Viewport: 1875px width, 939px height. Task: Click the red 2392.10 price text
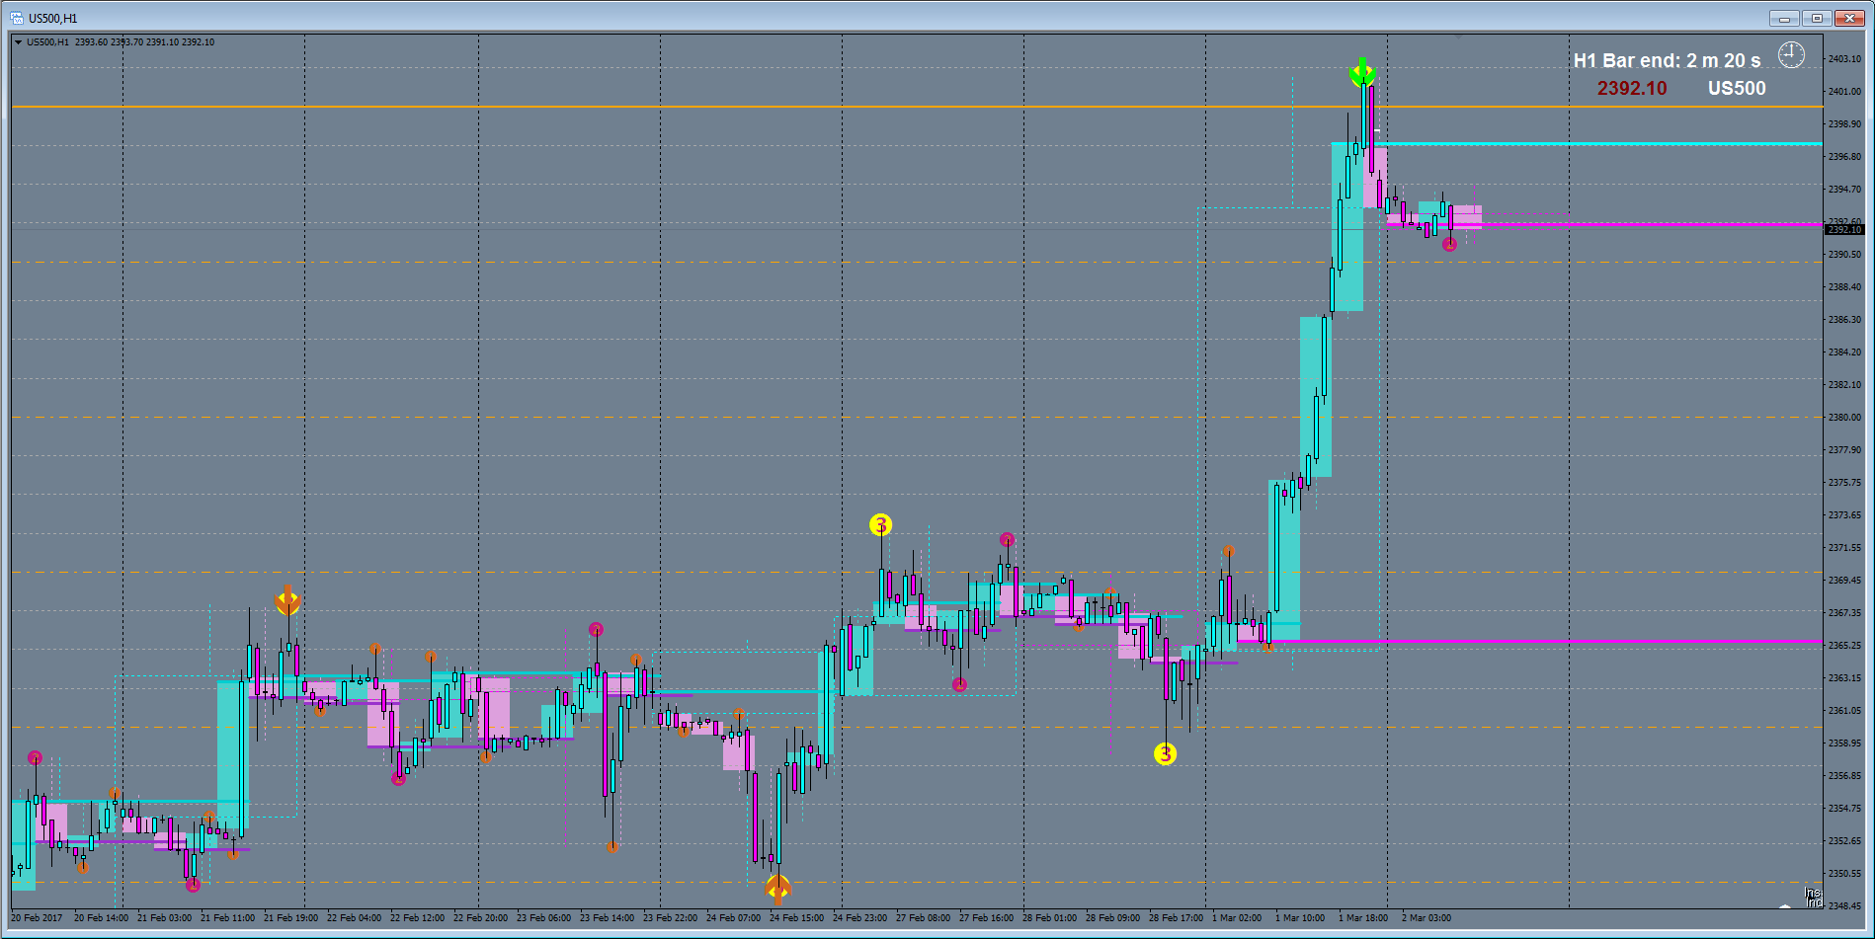[1632, 88]
